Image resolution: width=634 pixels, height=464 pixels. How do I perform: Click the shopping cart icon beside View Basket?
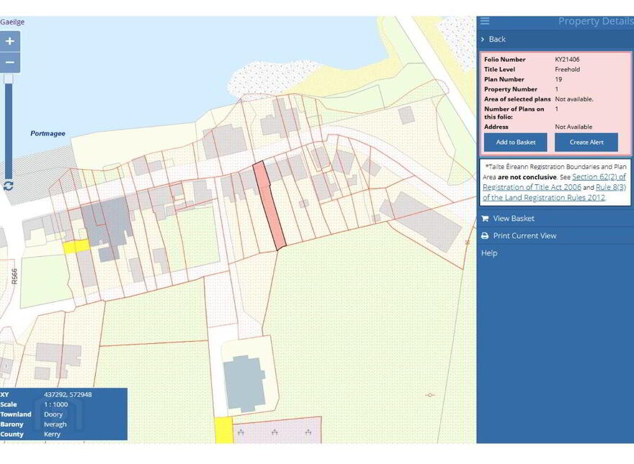point(485,219)
